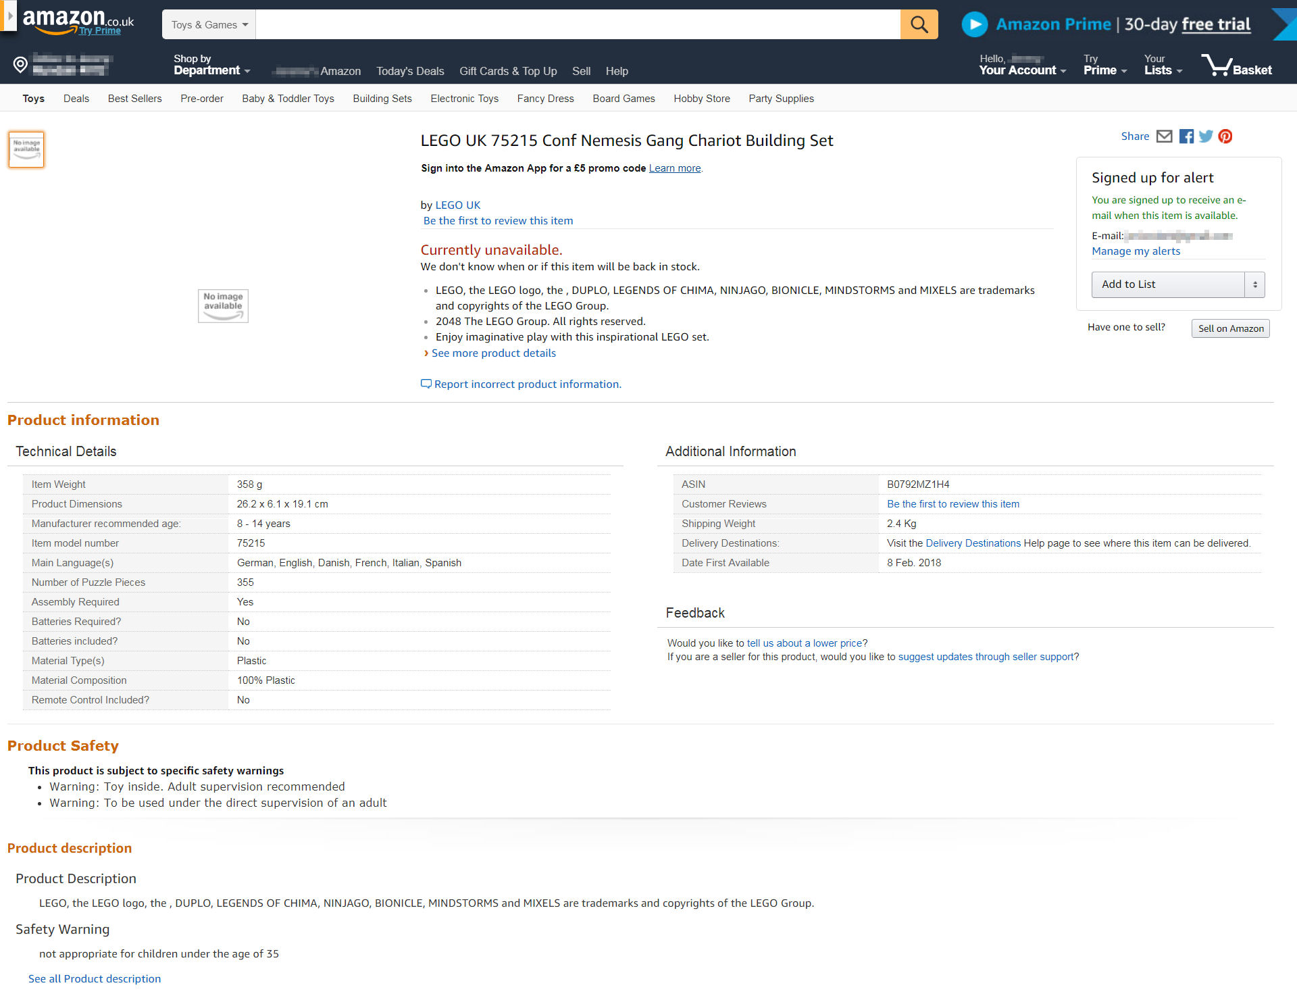Image resolution: width=1297 pixels, height=998 pixels.
Task: Open Pre-order tab
Action: [202, 99]
